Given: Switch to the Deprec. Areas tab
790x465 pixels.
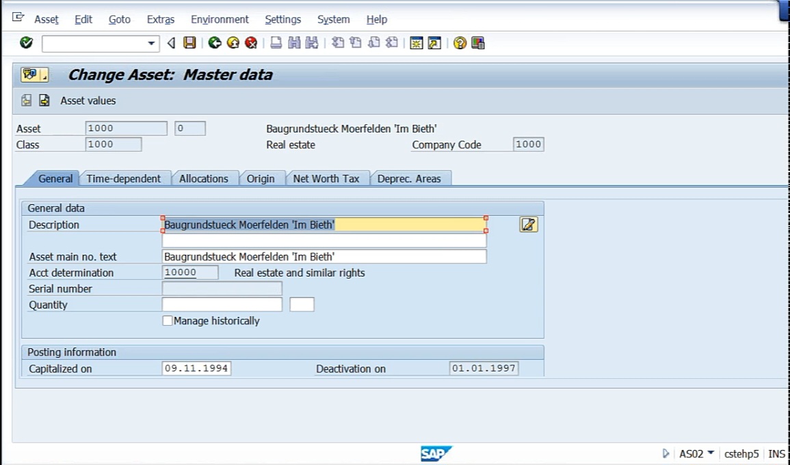Looking at the screenshot, I should (x=408, y=178).
